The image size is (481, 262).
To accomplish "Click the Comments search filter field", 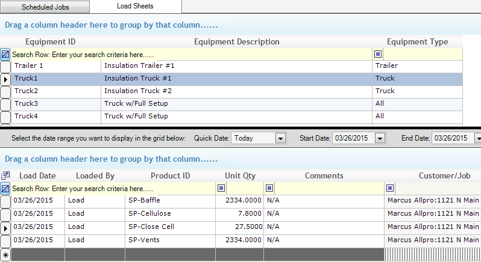I will click(329, 188).
